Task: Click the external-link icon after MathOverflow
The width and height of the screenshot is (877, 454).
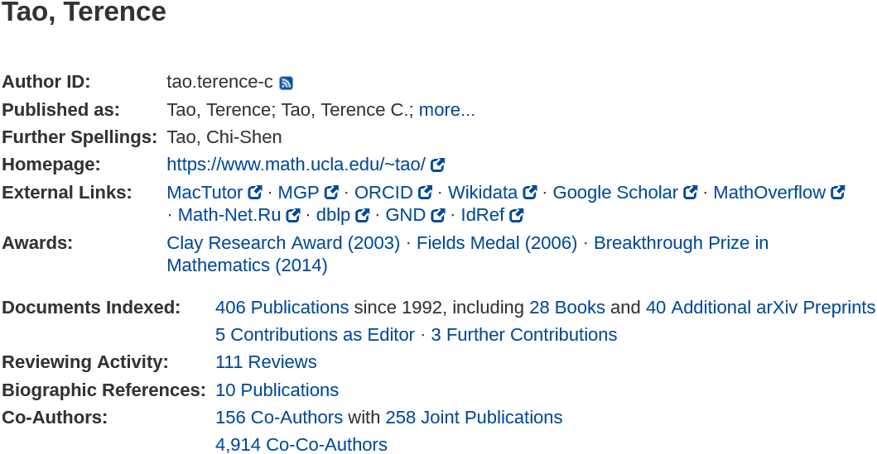Action: coord(838,193)
